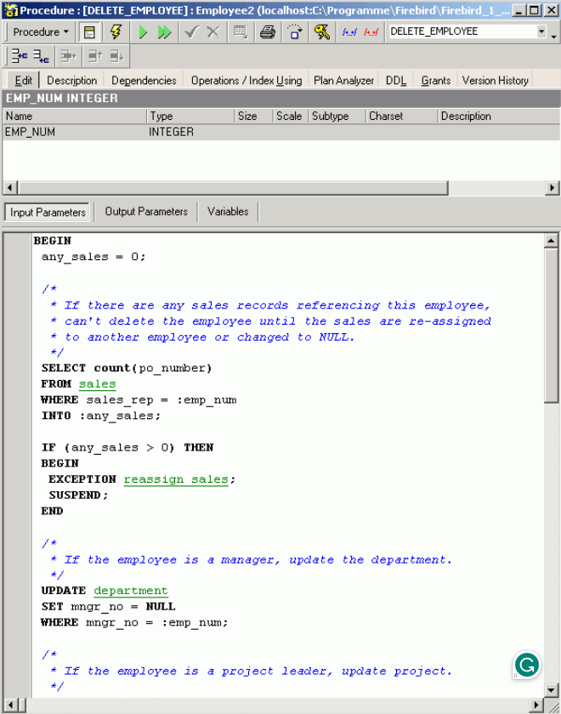The image size is (561, 714).
Task: Show the Output Parameters list
Action: [x=146, y=212]
